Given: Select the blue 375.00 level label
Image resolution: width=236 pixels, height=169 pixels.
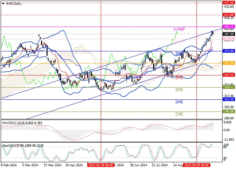Looking at the screenshot, I should point(229,51).
